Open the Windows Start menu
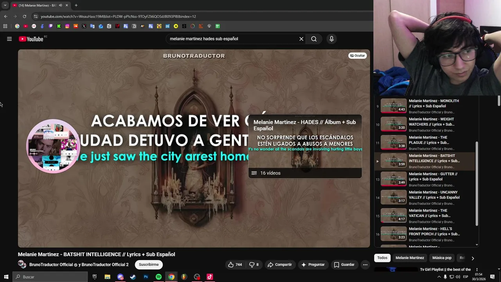The image size is (501, 282). pyautogui.click(x=6, y=277)
